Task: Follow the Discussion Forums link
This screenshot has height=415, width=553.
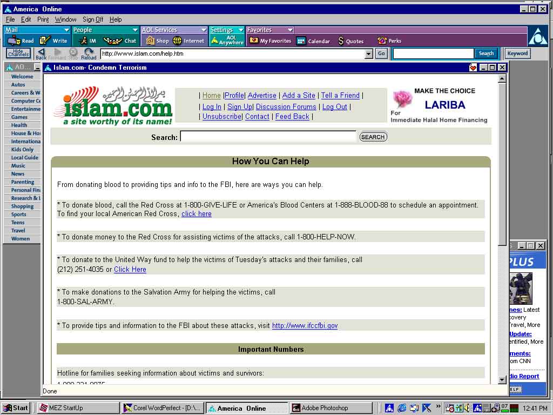Action: tap(286, 106)
